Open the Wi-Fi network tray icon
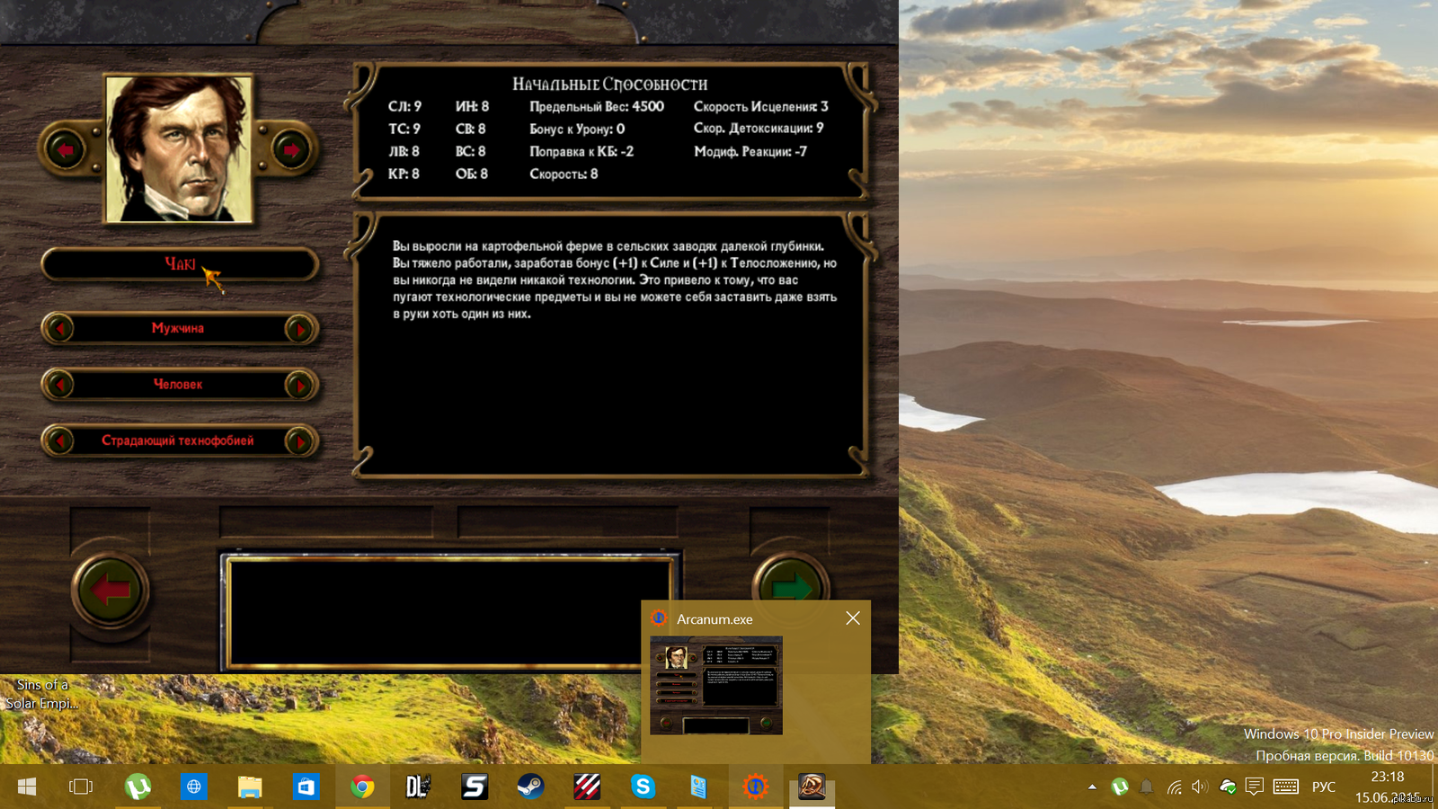The width and height of the screenshot is (1438, 809). pyautogui.click(x=1174, y=787)
